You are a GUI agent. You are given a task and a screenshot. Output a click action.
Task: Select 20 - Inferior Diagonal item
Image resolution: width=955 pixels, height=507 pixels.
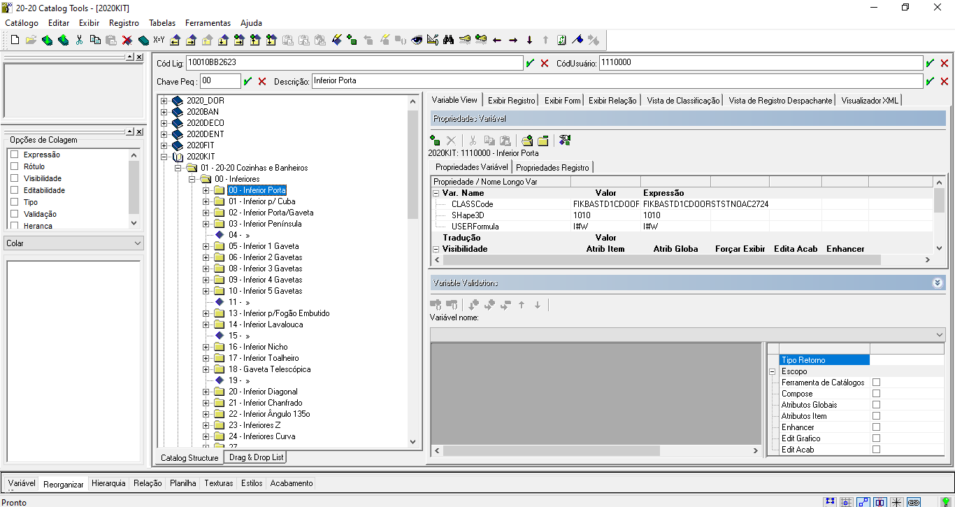pos(263,392)
